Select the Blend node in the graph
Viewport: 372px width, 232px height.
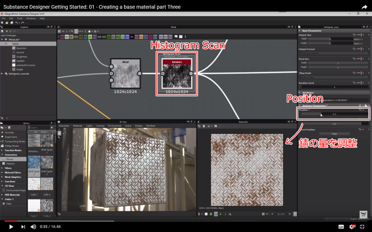click(x=126, y=73)
